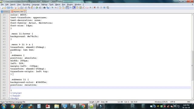Click the Zoom In toolbar icon

click(x=52, y=8)
